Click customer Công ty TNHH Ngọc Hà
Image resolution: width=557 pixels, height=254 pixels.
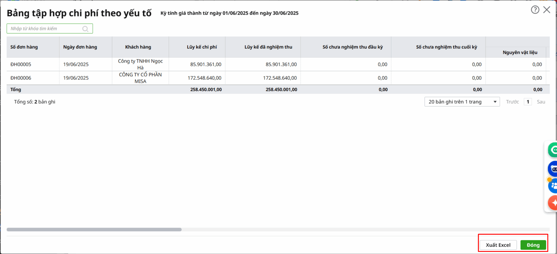[140, 64]
